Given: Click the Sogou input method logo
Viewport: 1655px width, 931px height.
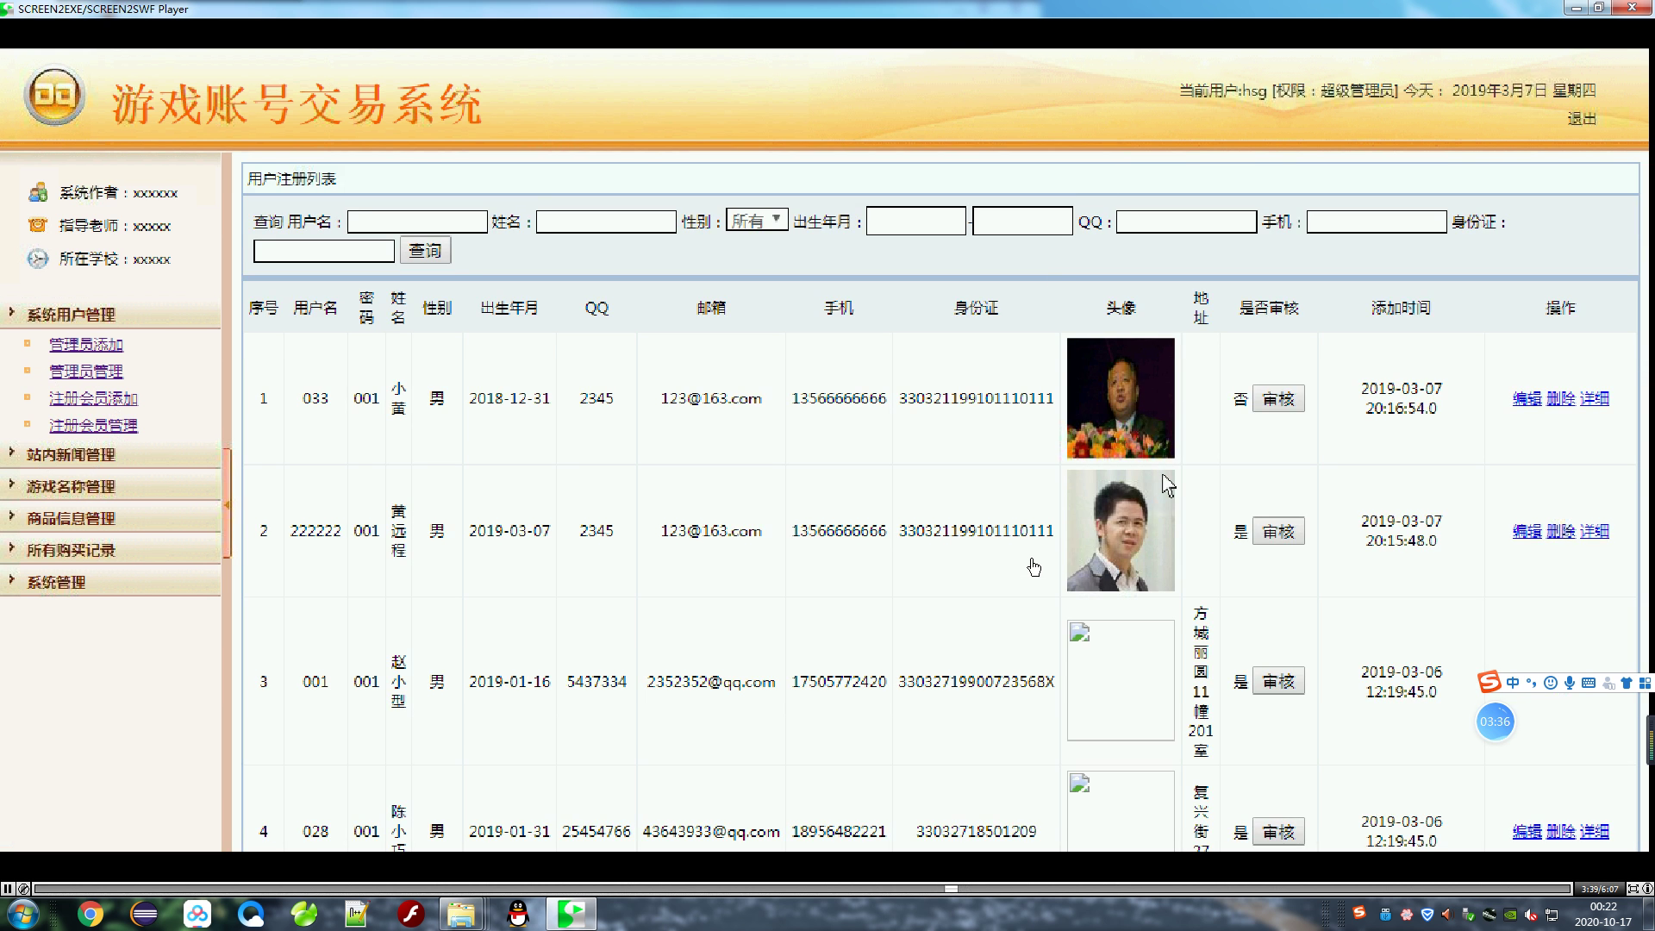Looking at the screenshot, I should [1489, 683].
